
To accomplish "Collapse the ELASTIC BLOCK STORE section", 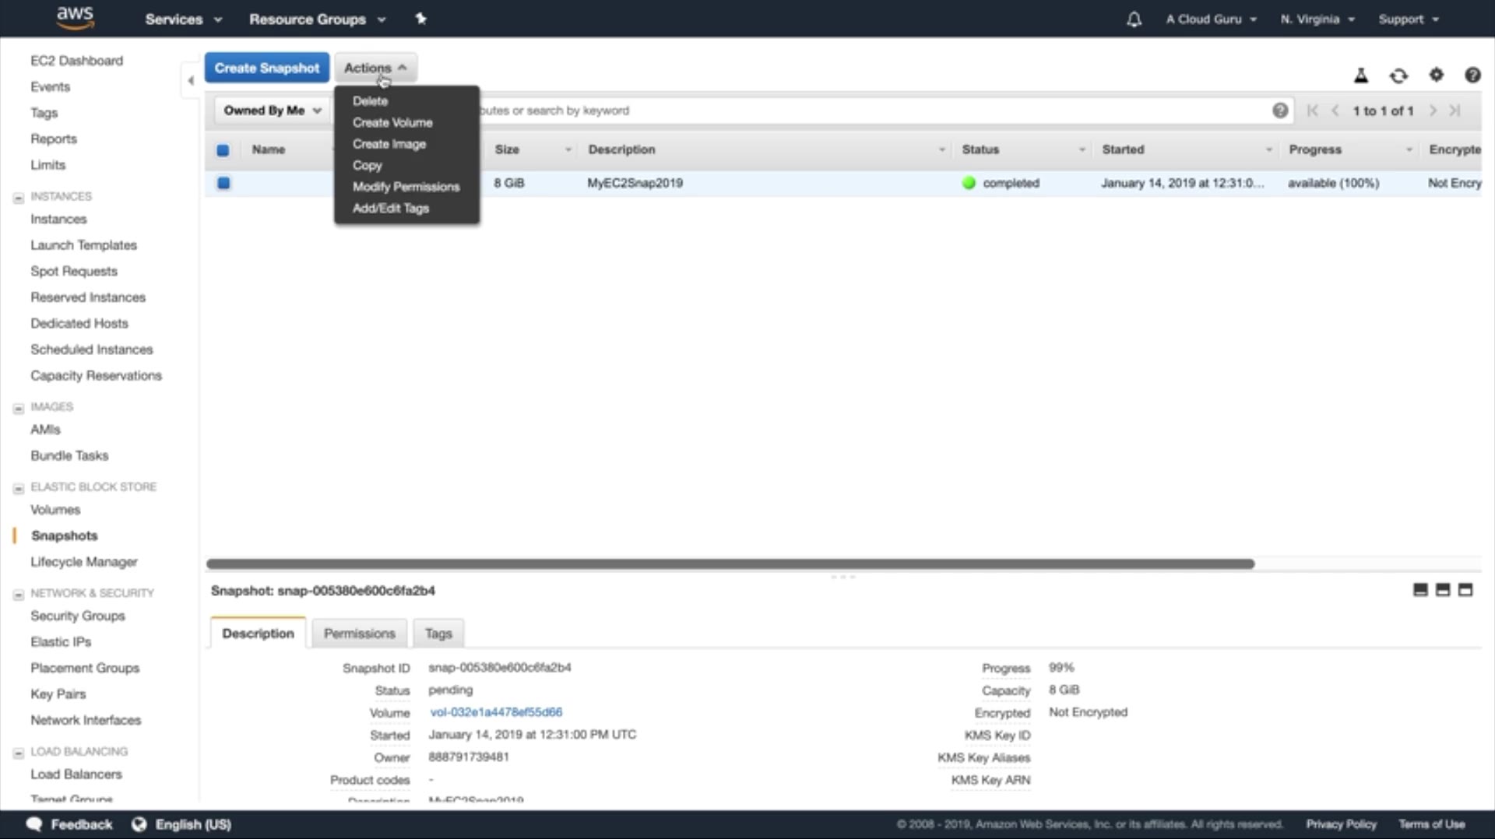I will 18,488.
